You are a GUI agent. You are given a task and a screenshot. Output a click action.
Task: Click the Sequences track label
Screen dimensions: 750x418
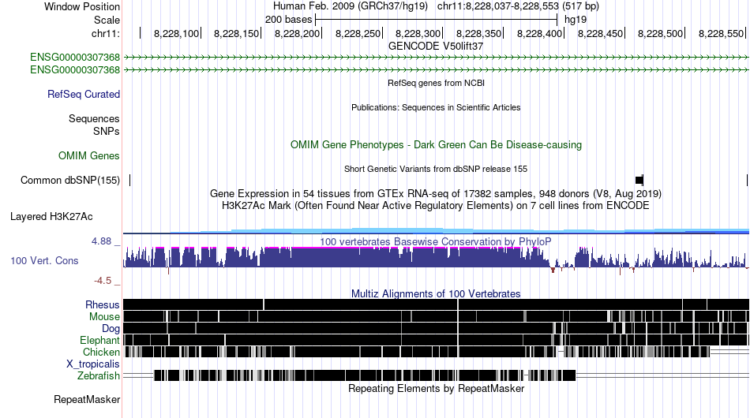pos(94,118)
